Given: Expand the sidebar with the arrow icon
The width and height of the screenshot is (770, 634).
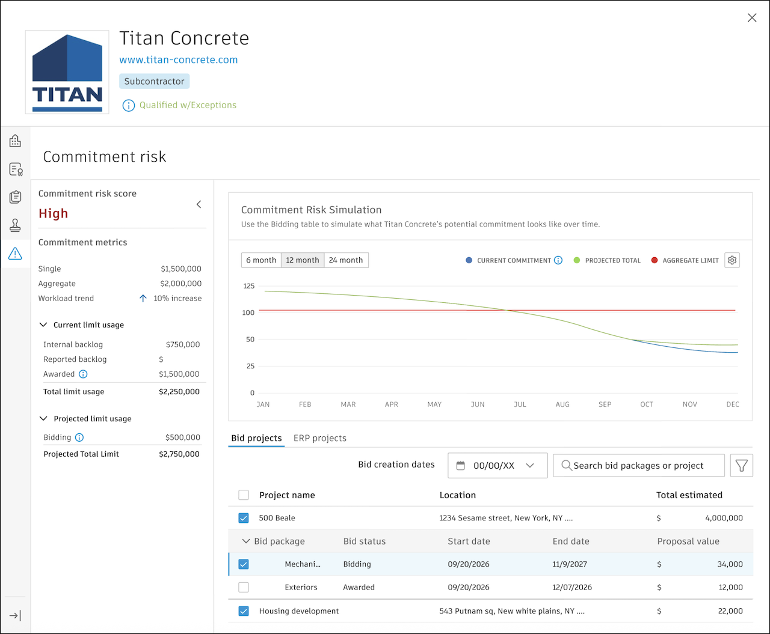Looking at the screenshot, I should 15,615.
